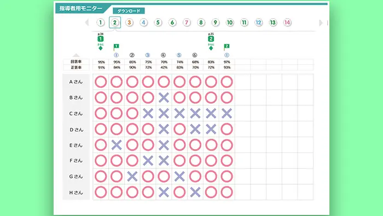
Task: Open F さん's X mark for question ③
Action: 148,161
